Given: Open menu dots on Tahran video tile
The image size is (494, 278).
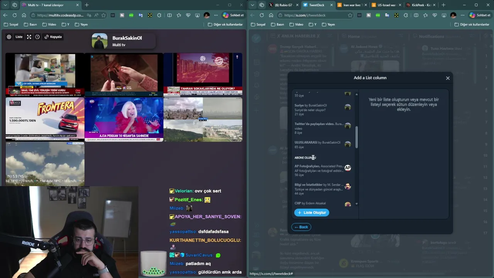Looking at the screenshot, I should click(x=237, y=57).
